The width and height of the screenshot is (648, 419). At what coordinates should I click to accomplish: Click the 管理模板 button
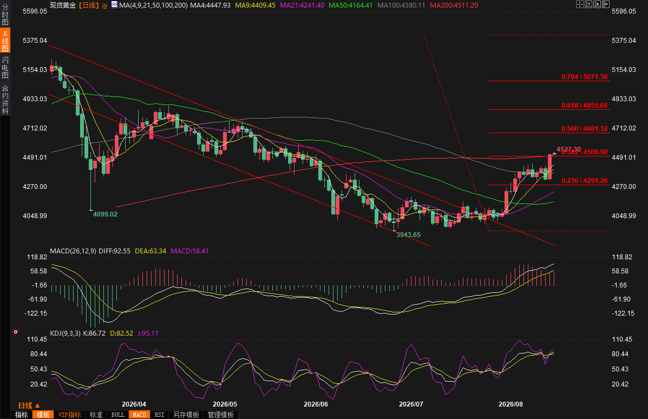click(x=220, y=415)
